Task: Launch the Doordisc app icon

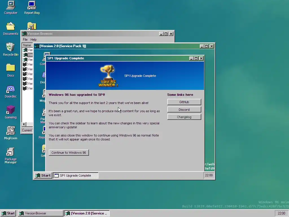Action: tap(10, 91)
